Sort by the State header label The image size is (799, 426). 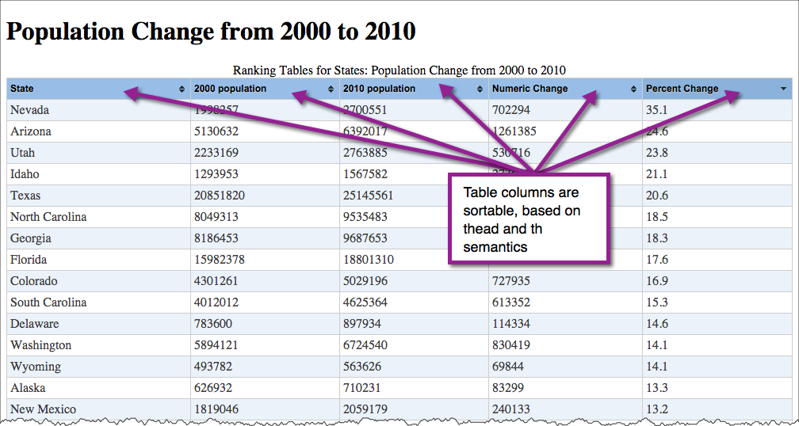coord(22,89)
